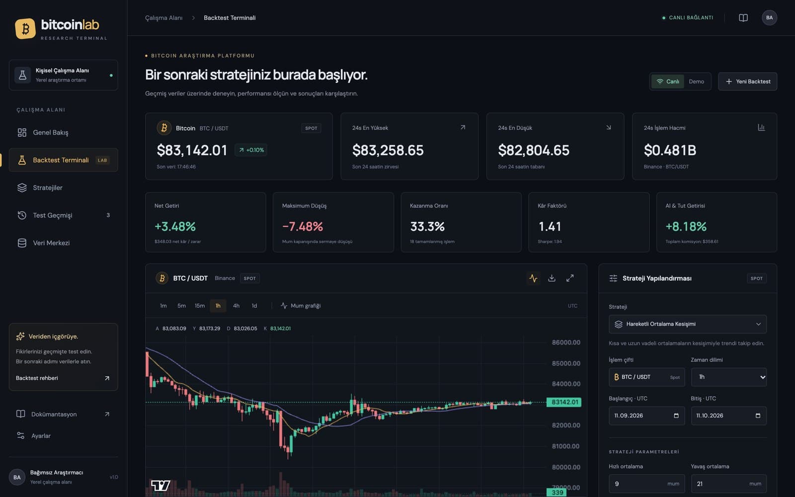Screen dimensions: 795x497
Task: Open the Kişisel Çalışma Alanı workspace switcher
Action: point(63,75)
